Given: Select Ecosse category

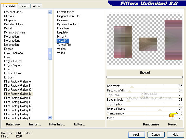Looking at the screenshot, I should pyautogui.click(x=9, y=49).
